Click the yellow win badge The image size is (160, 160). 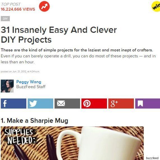pos(156,7)
